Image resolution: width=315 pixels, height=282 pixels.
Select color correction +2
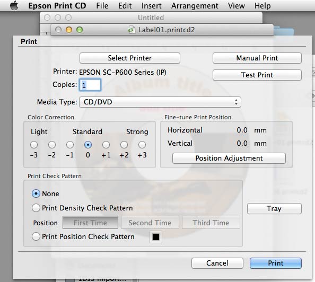[124, 145]
